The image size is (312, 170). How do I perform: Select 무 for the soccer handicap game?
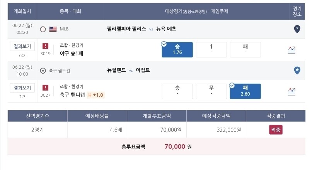pyautogui.click(x=211, y=91)
